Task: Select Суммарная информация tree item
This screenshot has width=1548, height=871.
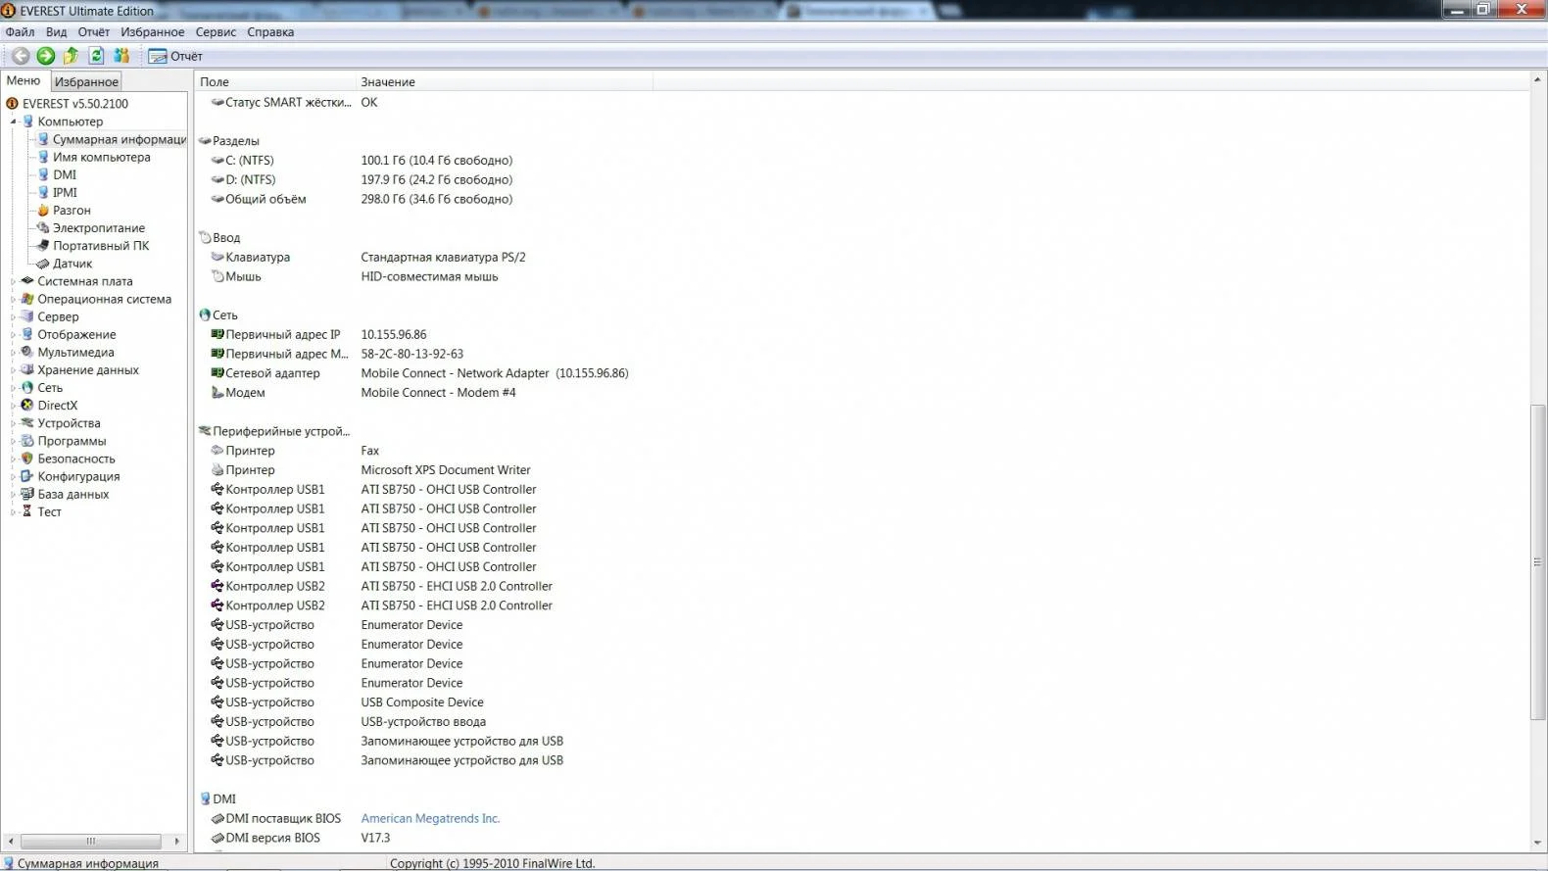Action: pyautogui.click(x=119, y=139)
